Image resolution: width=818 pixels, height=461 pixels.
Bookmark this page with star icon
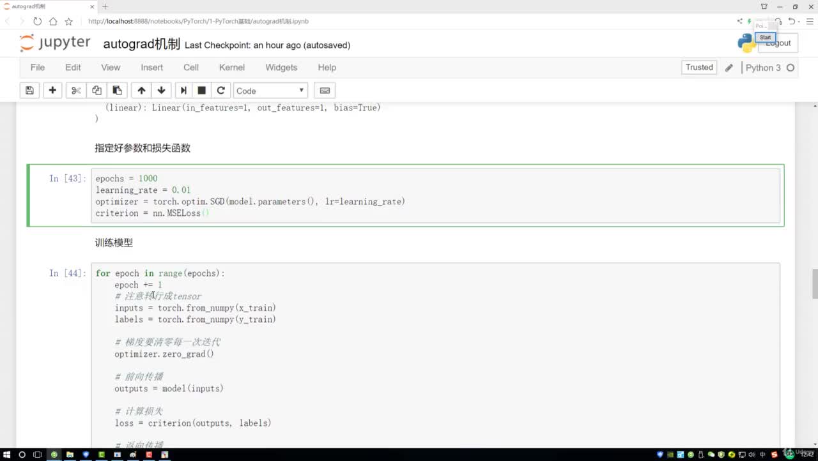68,21
